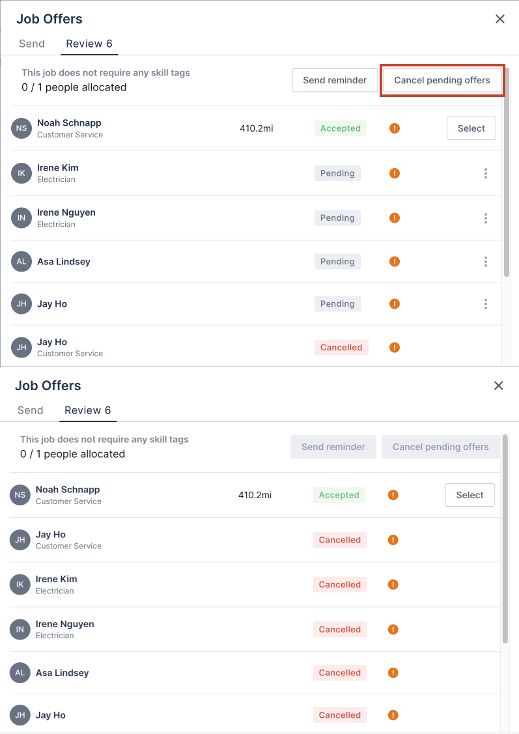The height and width of the screenshot is (734, 519).
Task: Click the alert icon beside cancelled Asa Lindsey
Action: coord(393,673)
